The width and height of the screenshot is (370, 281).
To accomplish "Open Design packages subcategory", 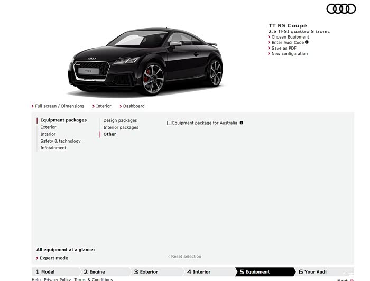I will (120, 120).
